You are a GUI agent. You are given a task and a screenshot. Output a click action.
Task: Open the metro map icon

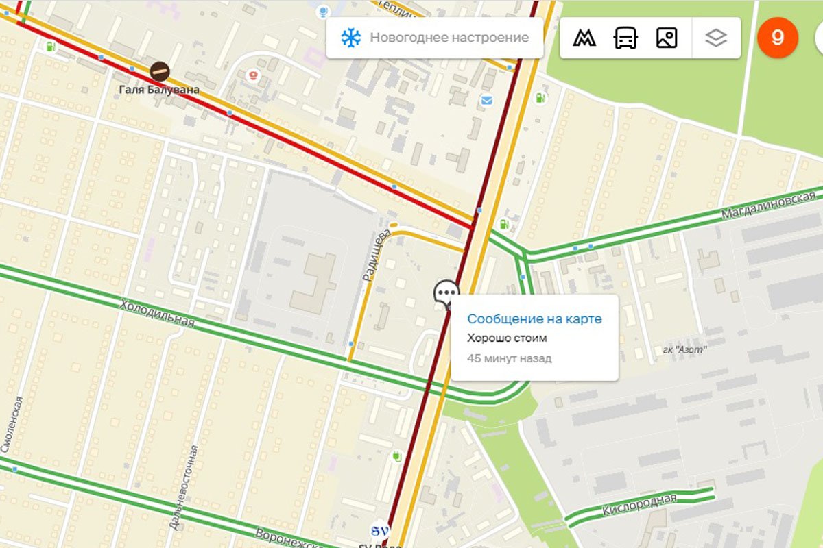(x=584, y=38)
